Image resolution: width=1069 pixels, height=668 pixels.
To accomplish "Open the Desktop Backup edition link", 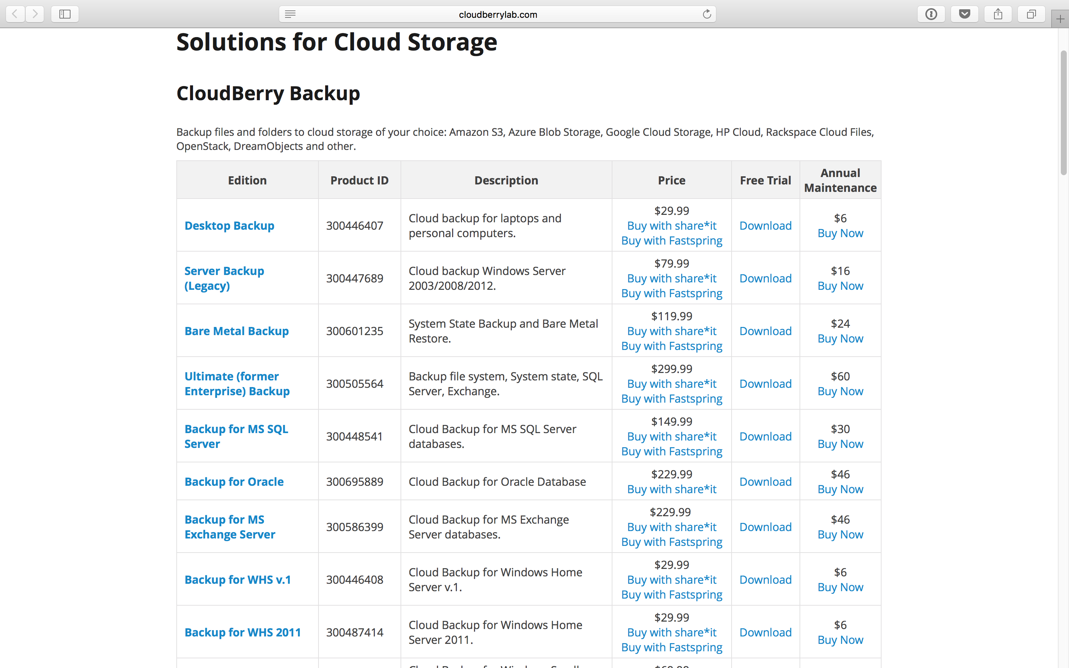I will (x=229, y=226).
